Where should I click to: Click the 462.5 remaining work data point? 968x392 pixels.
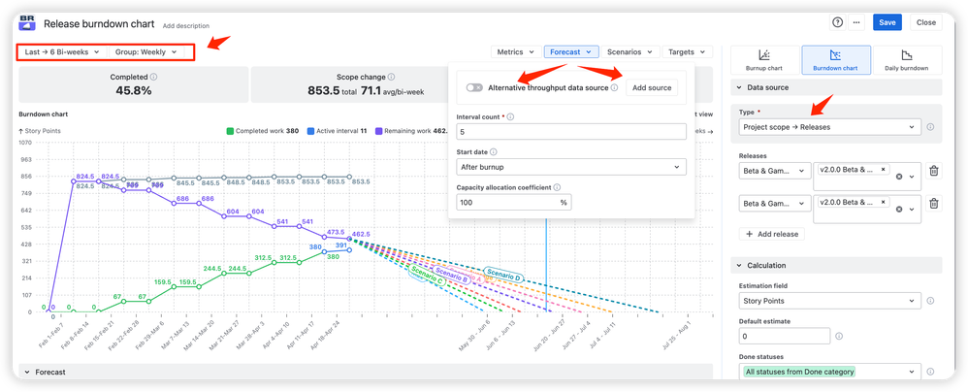tap(350, 239)
